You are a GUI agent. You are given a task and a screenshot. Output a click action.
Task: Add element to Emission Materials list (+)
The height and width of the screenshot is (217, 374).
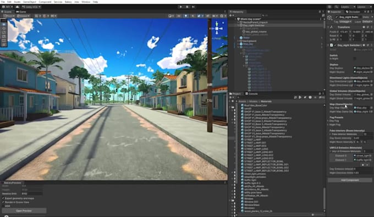[x=363, y=165]
